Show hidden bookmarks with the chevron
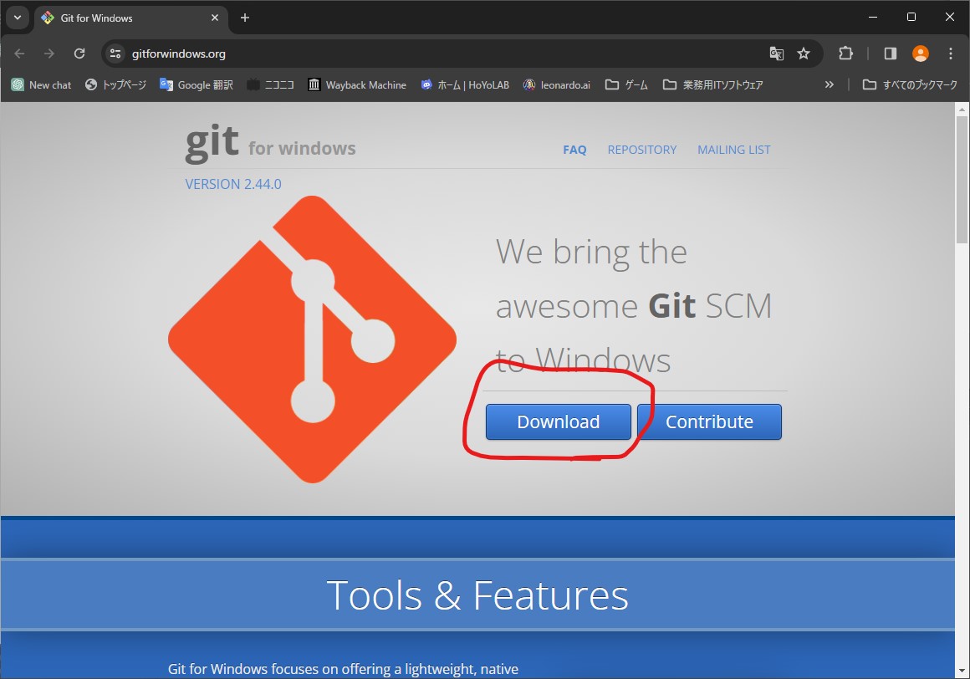The width and height of the screenshot is (970, 679). tap(829, 84)
